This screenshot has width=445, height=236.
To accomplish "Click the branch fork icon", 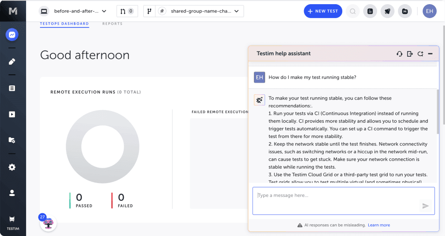I will [x=149, y=11].
